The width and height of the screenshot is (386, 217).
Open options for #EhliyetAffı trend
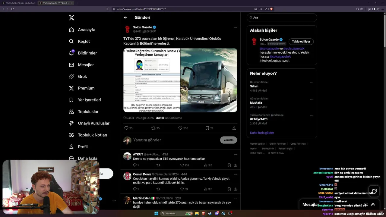tap(312, 116)
